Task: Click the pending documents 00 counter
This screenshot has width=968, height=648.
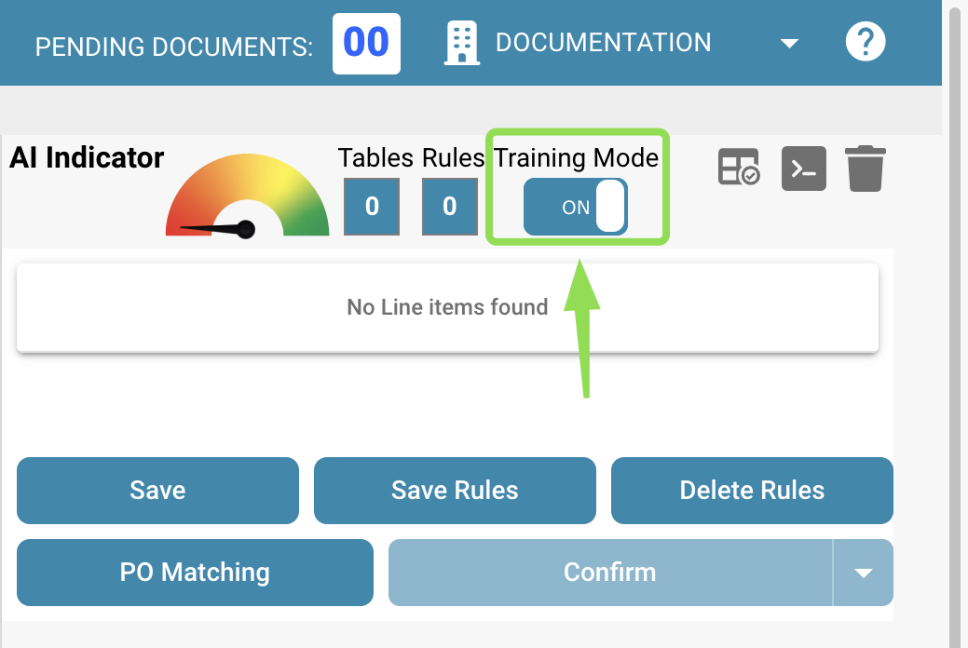Action: click(x=366, y=44)
